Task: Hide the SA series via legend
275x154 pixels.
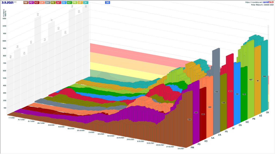Action: [42, 2]
